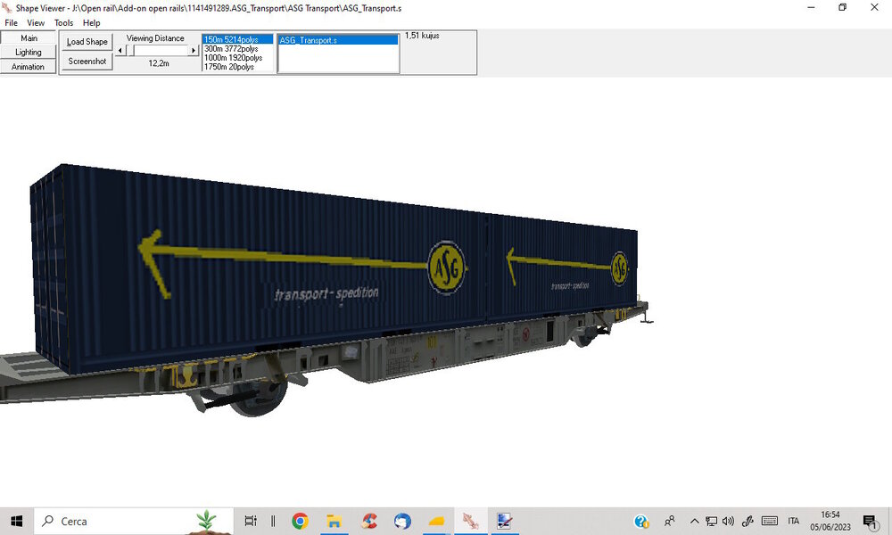The width and height of the screenshot is (892, 535).
Task: Switch to the Animation tab
Action: pyautogui.click(x=29, y=67)
